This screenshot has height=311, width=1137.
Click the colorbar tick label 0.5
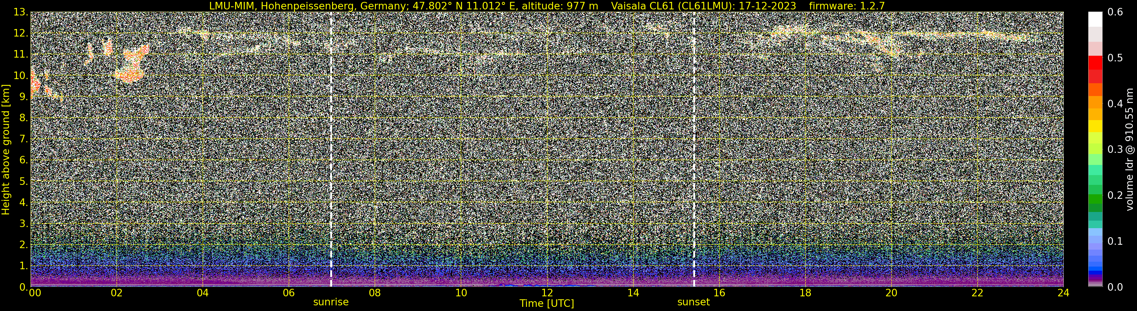(x=1115, y=58)
